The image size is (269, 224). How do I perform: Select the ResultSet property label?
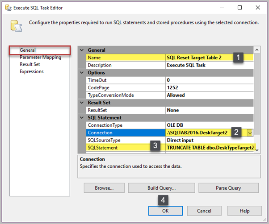point(97,110)
